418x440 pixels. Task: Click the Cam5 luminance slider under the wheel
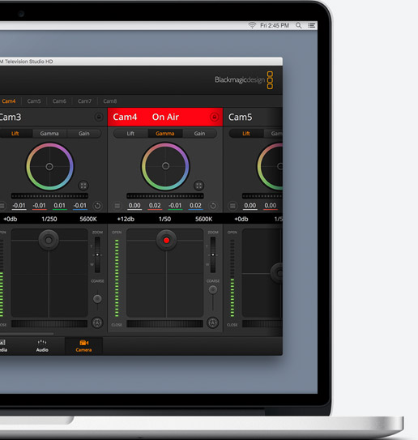point(262,196)
